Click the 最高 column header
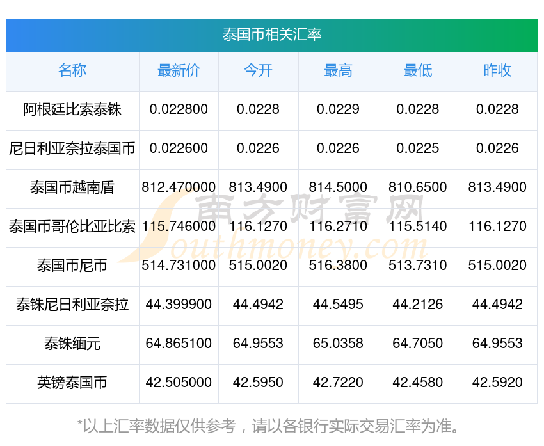544x446 pixels. 338,71
